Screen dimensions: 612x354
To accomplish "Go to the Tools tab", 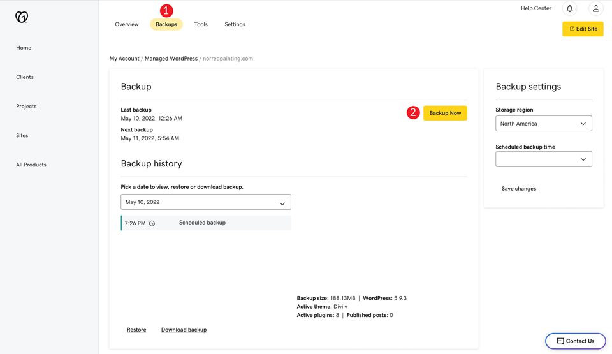I will pos(201,24).
